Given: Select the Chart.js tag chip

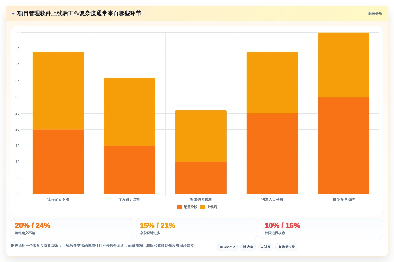Looking at the screenshot, I should (x=228, y=247).
